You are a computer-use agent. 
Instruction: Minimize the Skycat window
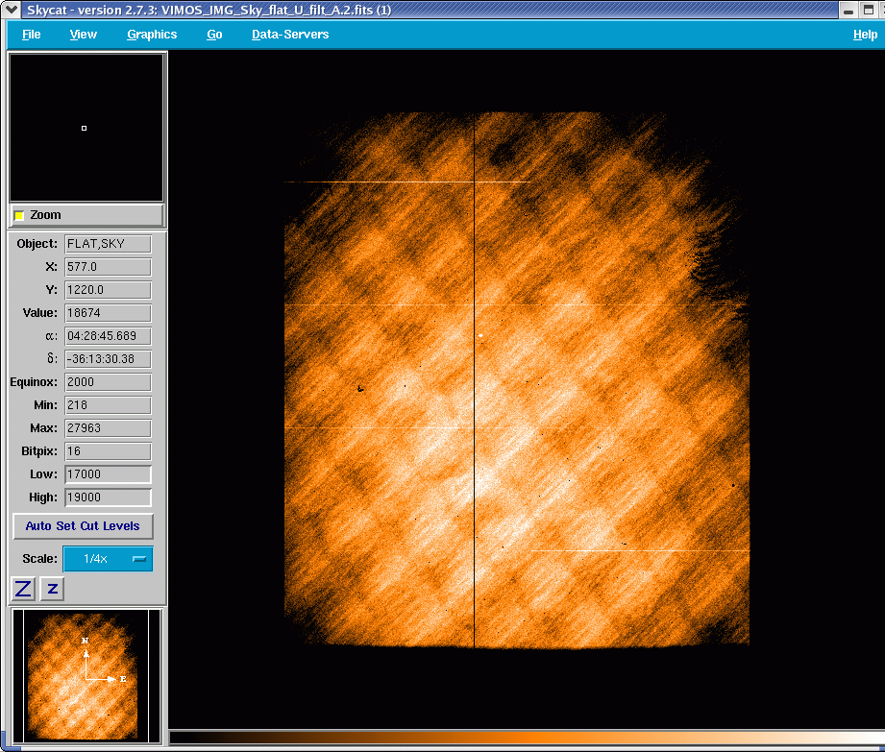(x=848, y=10)
